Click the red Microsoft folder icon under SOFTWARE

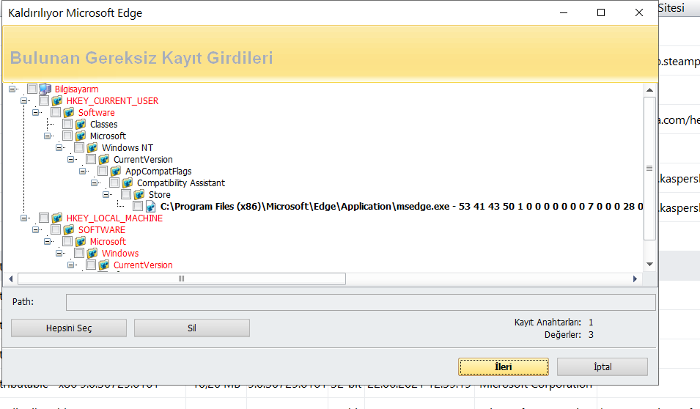click(x=81, y=242)
